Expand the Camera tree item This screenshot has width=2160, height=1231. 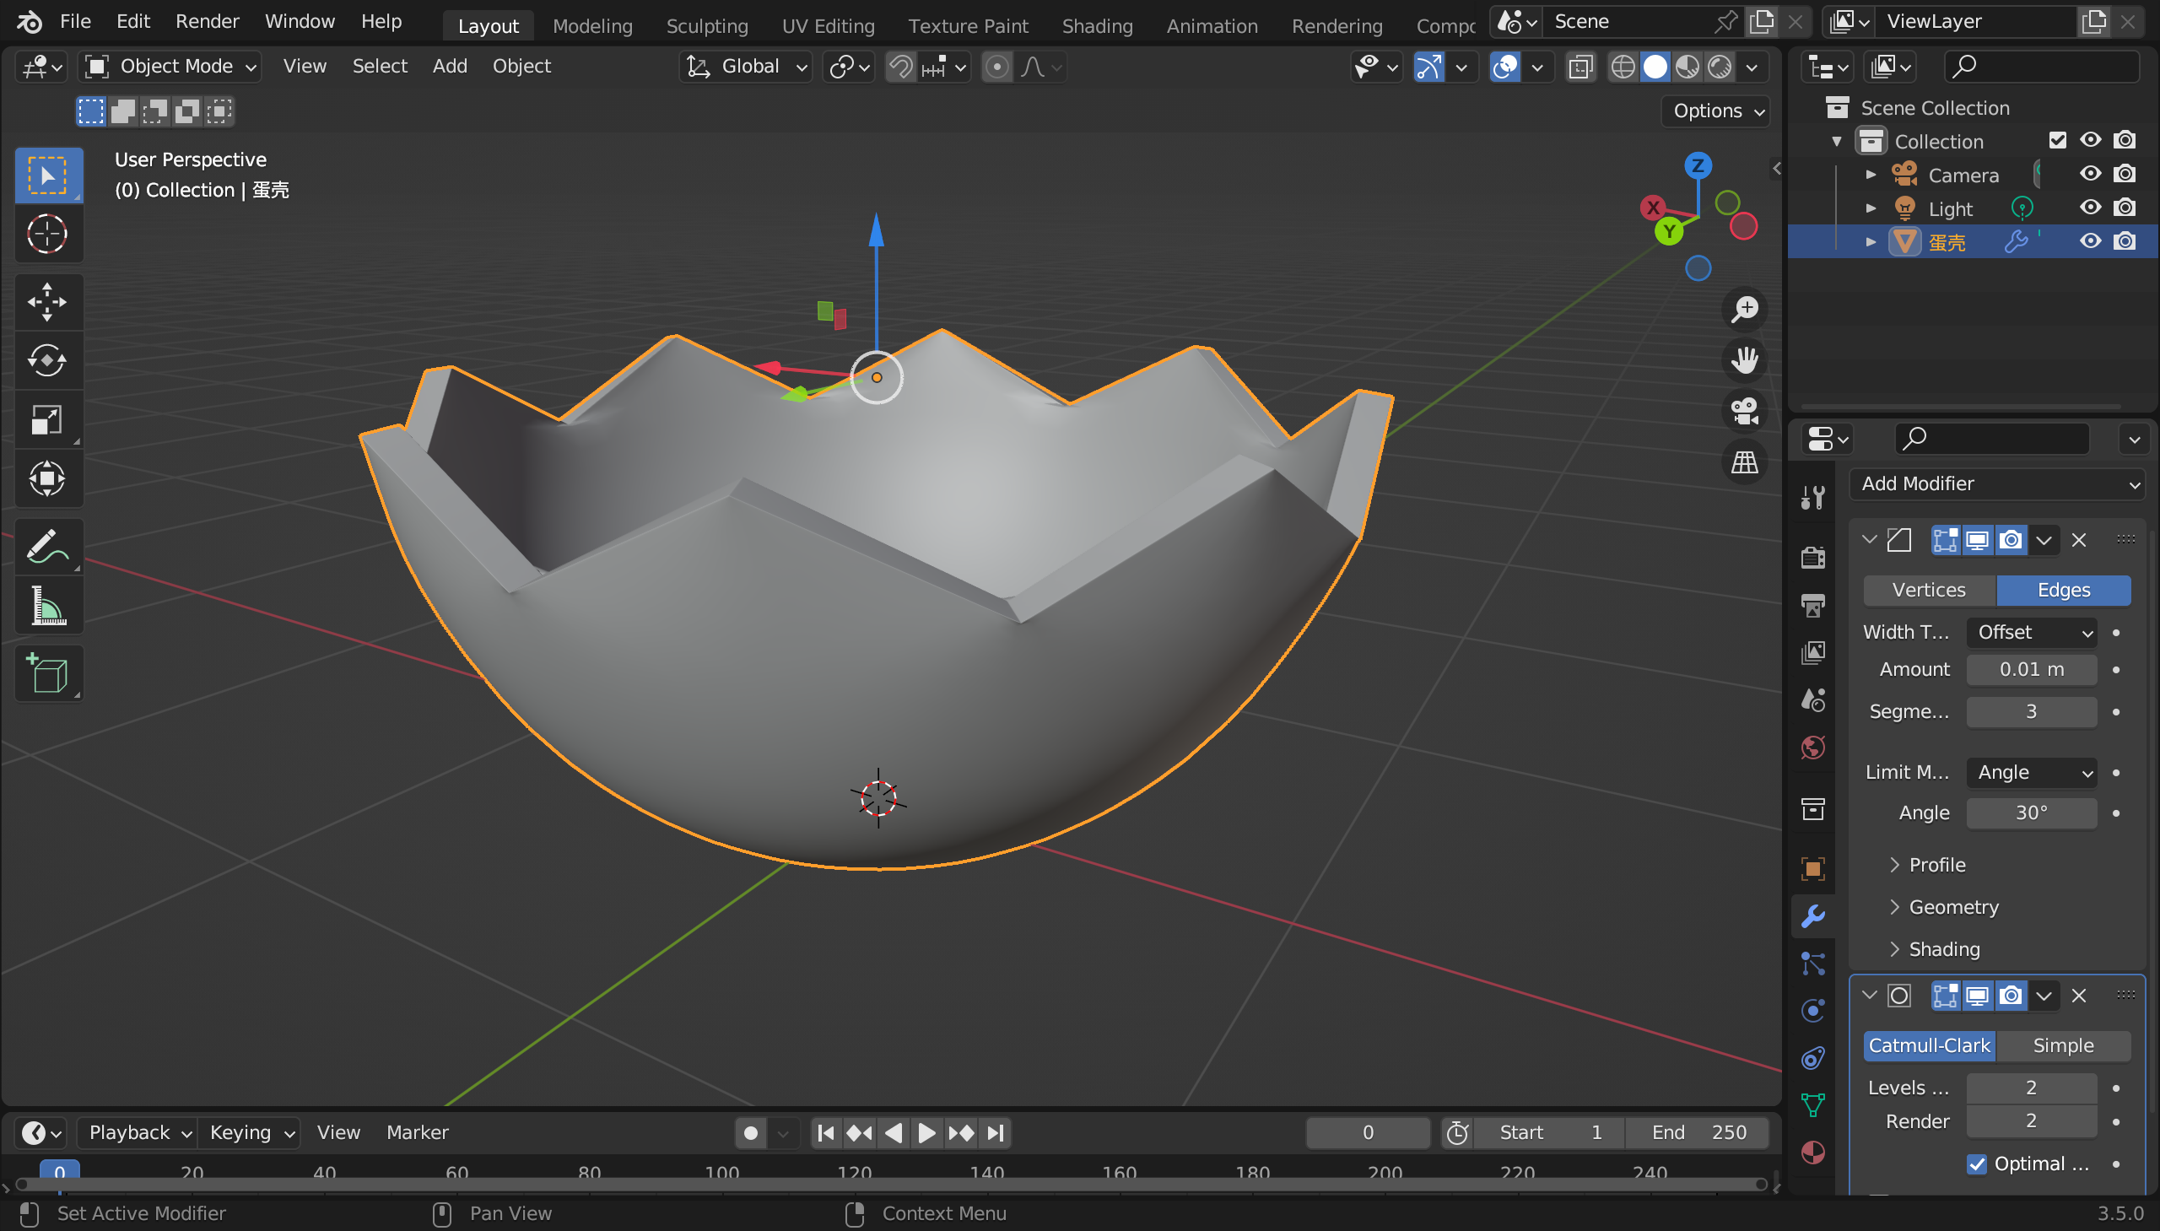coord(1871,174)
